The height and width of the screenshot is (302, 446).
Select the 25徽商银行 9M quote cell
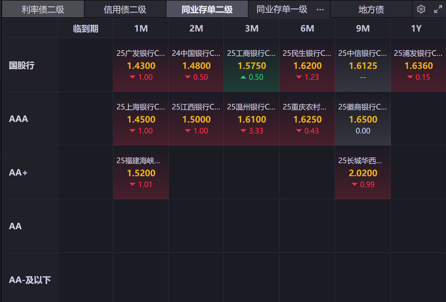(363, 119)
